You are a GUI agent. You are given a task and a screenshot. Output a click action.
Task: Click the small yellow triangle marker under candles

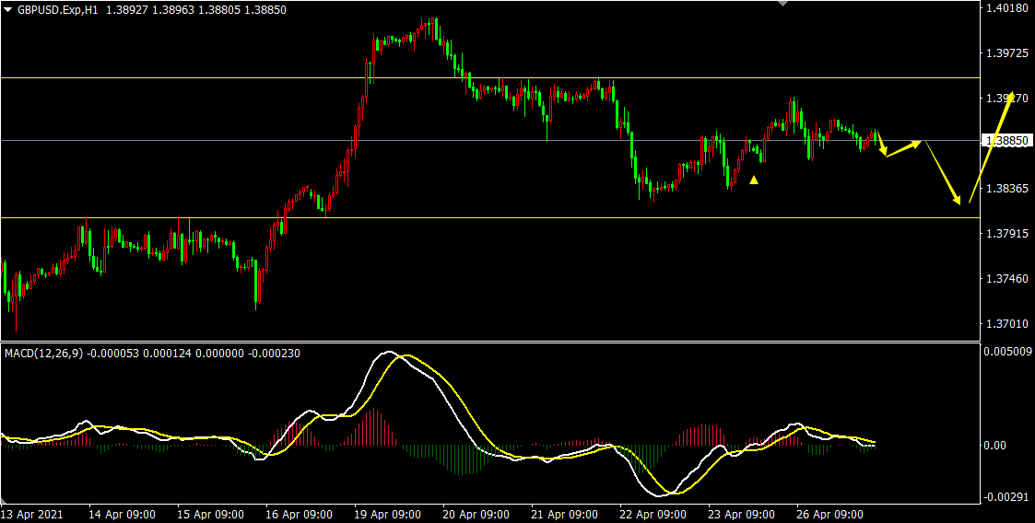click(754, 180)
